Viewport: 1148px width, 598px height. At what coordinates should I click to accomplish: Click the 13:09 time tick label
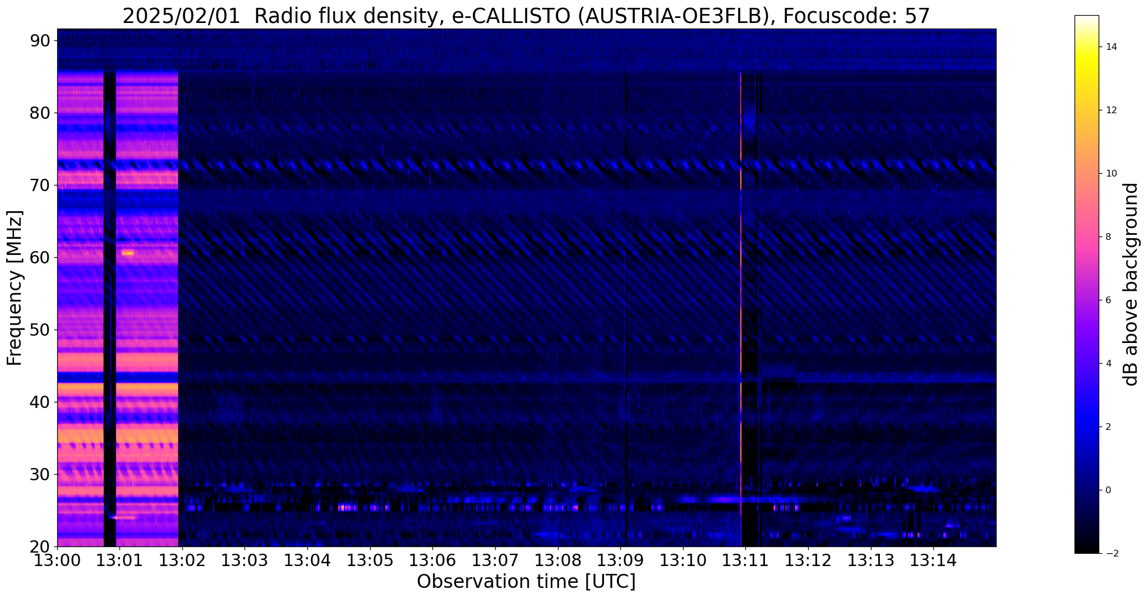tap(620, 560)
